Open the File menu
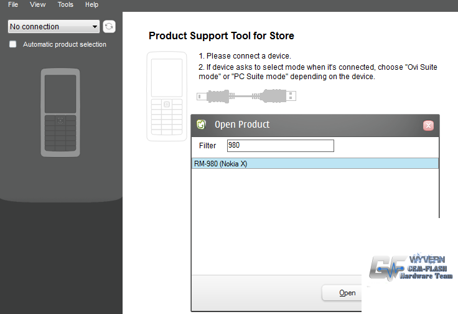458x314 pixels. point(13,5)
